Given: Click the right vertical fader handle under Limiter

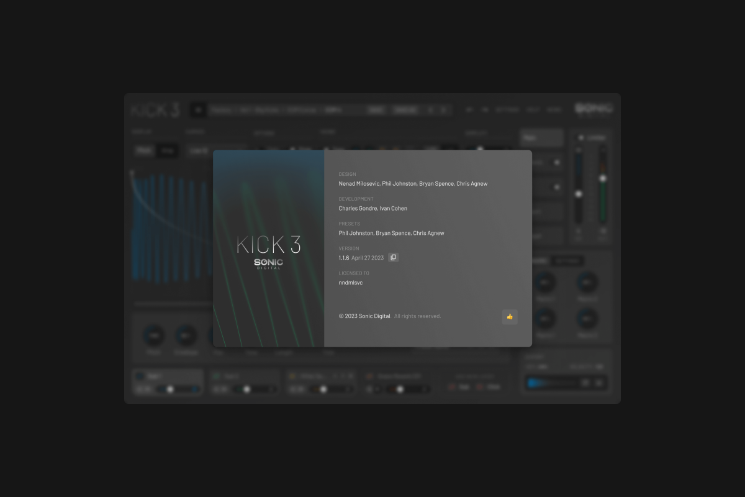Looking at the screenshot, I should click(602, 178).
